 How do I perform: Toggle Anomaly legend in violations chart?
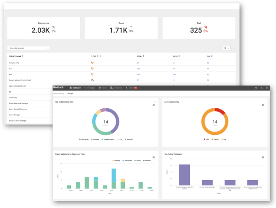pos(116,160)
